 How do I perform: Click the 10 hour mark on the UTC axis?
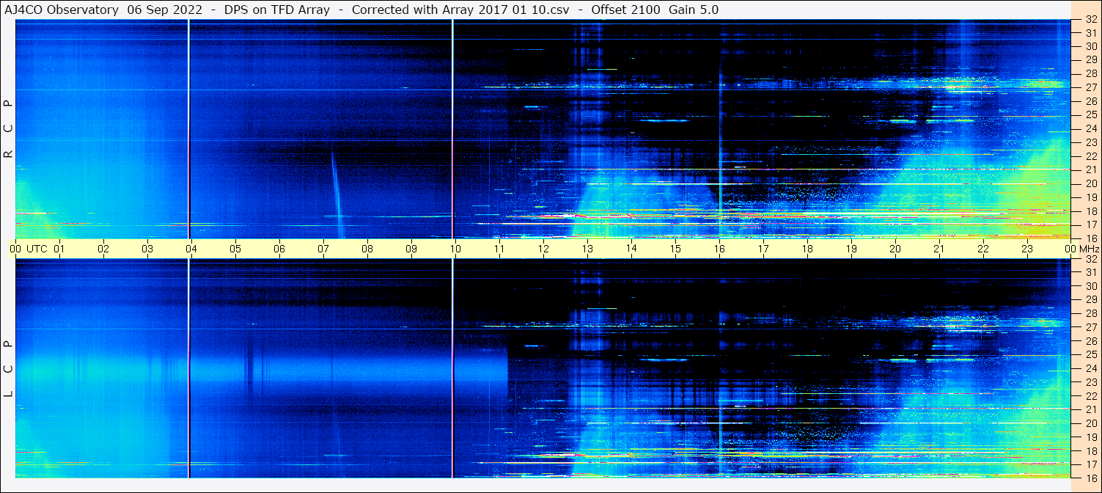click(x=455, y=249)
